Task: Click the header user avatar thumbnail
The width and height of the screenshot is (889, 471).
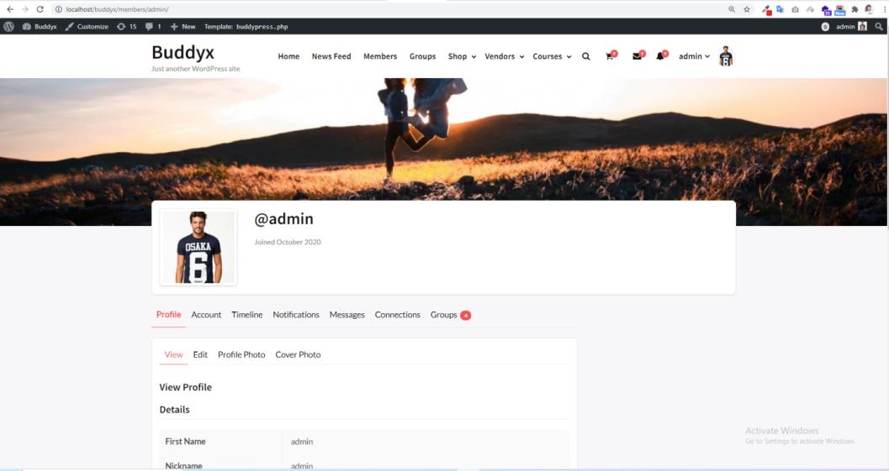Action: [x=726, y=56]
